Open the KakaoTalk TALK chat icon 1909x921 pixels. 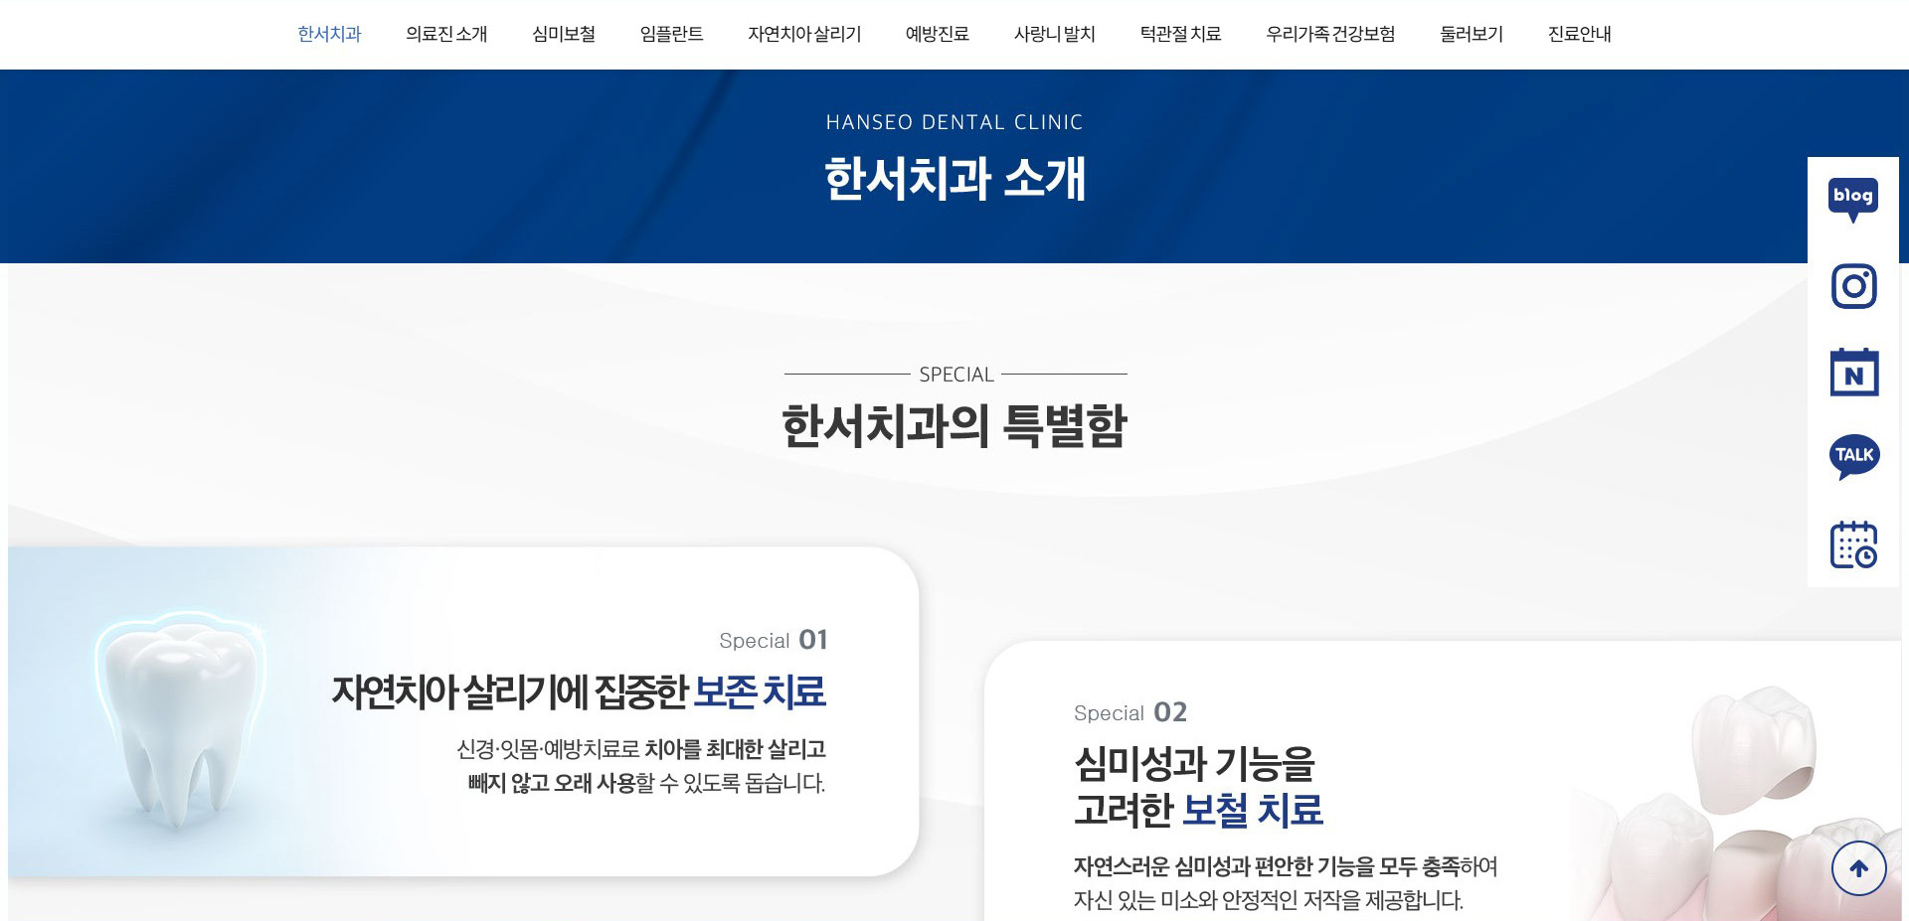[1854, 457]
